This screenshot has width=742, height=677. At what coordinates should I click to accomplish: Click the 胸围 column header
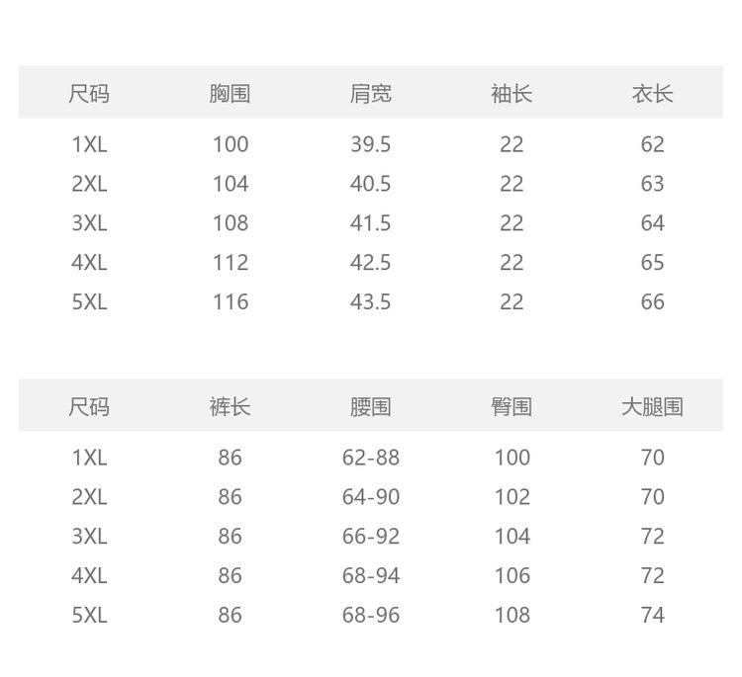[x=230, y=94]
